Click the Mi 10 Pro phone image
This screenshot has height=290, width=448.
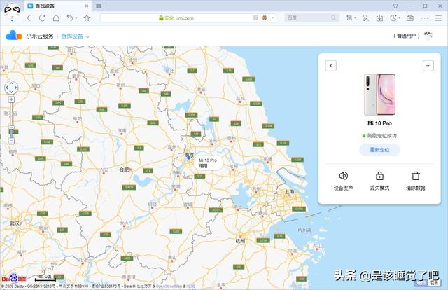[x=379, y=95]
